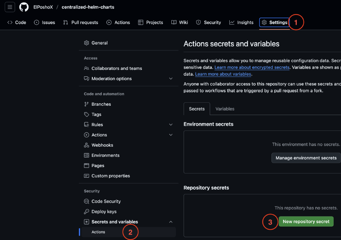
Task: Open Actions under Code and automation
Action: pos(129,135)
